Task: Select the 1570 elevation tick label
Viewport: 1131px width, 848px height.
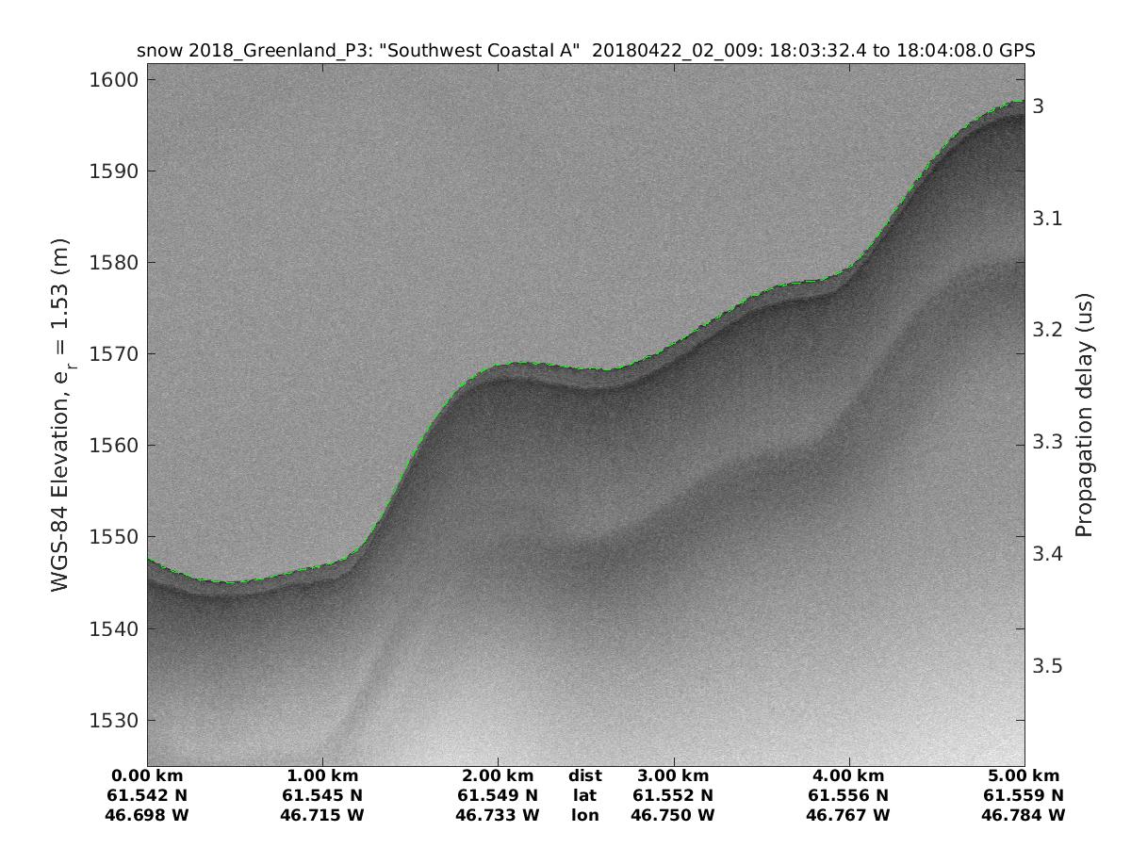Action: [114, 354]
